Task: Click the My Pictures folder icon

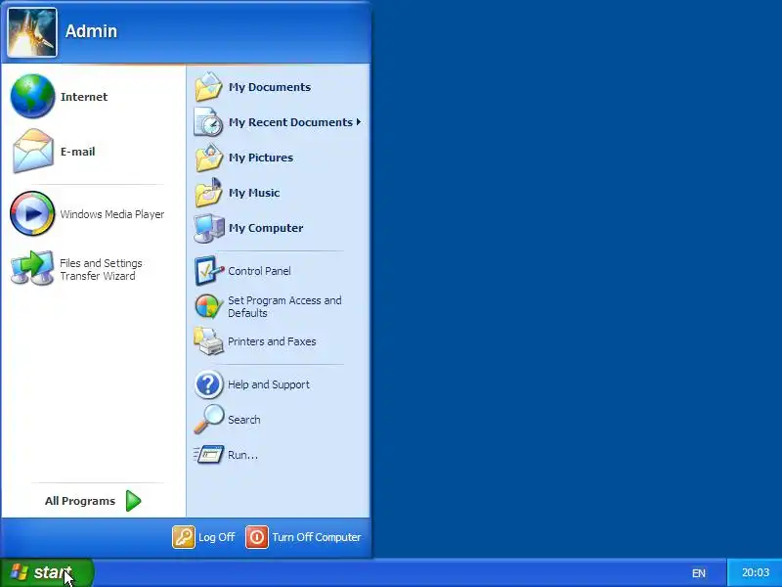Action: 208,158
